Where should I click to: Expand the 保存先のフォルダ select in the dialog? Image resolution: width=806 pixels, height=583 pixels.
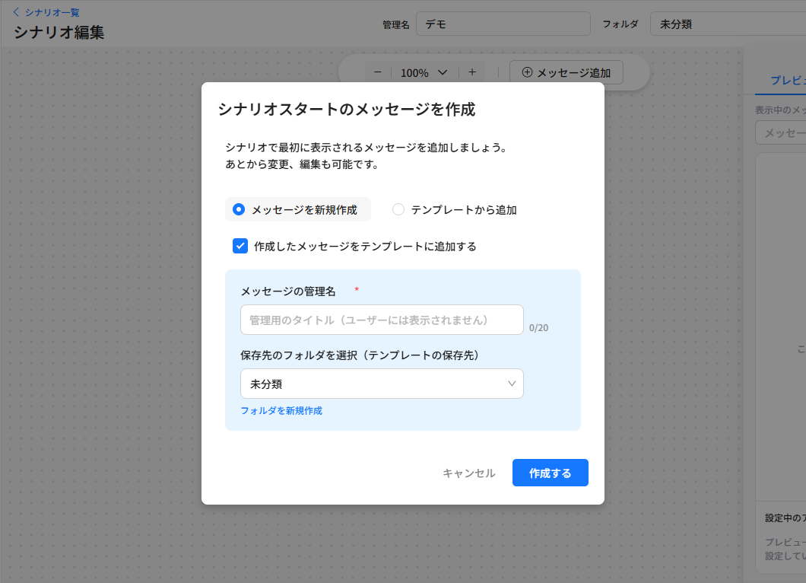pyautogui.click(x=382, y=384)
